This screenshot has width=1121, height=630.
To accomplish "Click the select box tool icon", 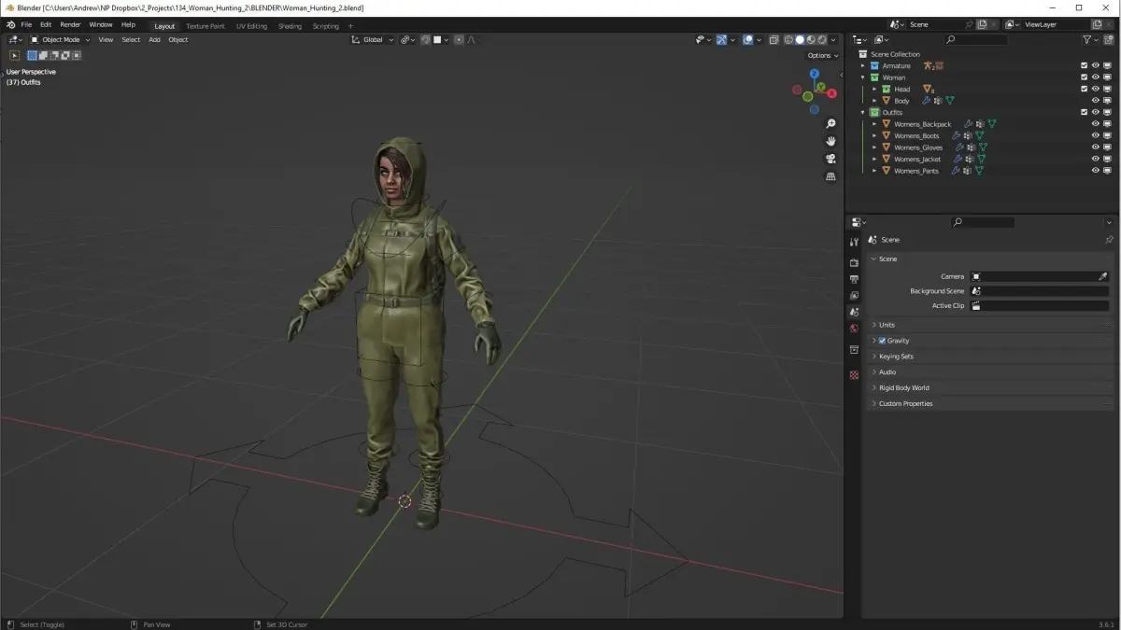I will [15, 55].
